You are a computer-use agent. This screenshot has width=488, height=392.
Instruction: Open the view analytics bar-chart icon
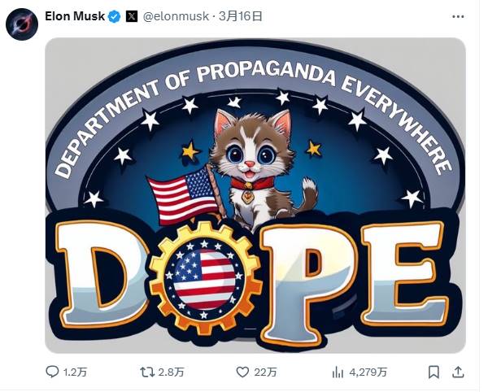point(338,372)
